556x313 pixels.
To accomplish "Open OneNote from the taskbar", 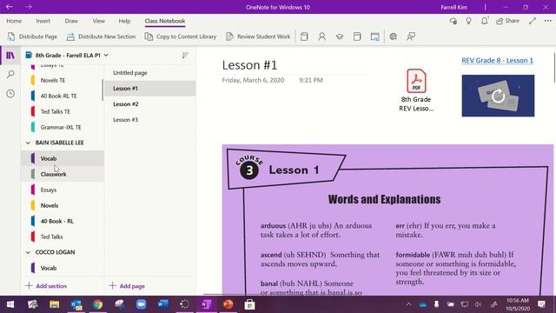I will click(207, 304).
